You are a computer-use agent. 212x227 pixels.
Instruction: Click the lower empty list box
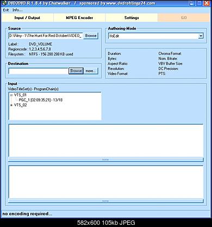pyautogui.click(x=106, y=182)
